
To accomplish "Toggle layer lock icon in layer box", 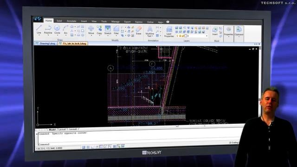I will tap(182, 36).
